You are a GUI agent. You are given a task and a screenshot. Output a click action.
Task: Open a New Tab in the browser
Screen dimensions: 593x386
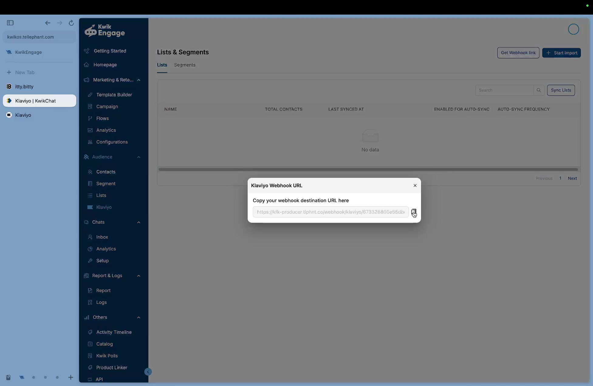[x=39, y=72]
